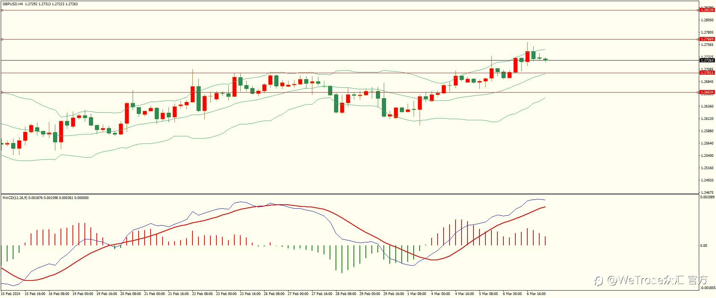Select the 1.27011 red price label
Screen dimensions: 716x298
click(x=707, y=73)
